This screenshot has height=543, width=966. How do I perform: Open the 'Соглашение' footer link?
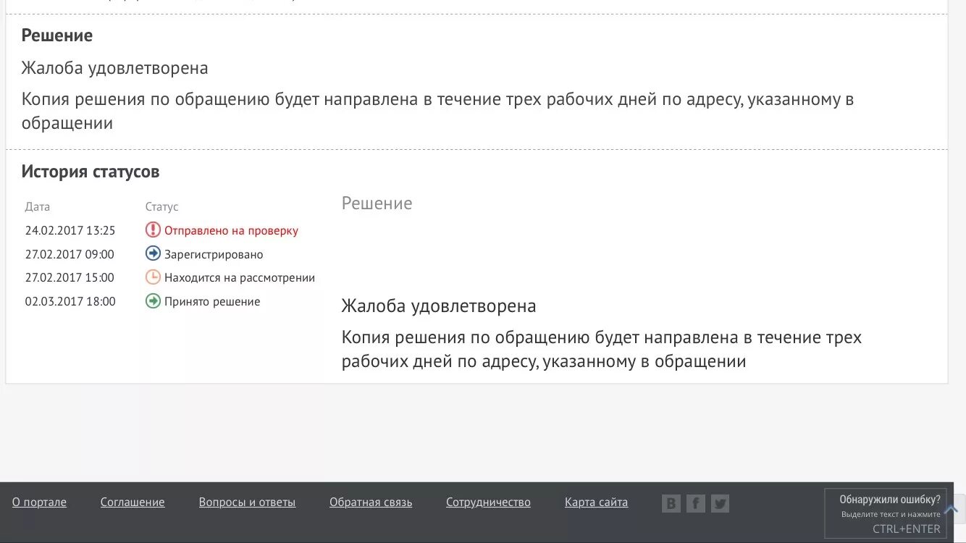tap(133, 502)
